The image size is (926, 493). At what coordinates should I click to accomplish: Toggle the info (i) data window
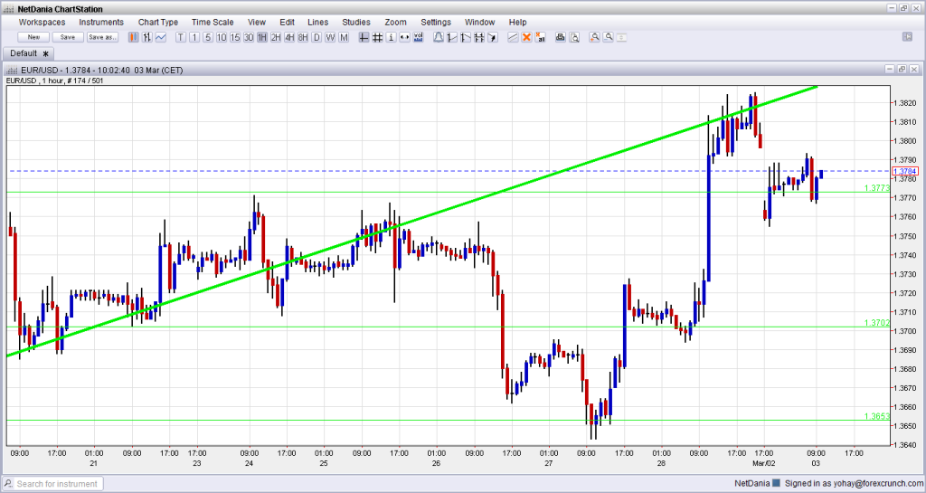391,37
